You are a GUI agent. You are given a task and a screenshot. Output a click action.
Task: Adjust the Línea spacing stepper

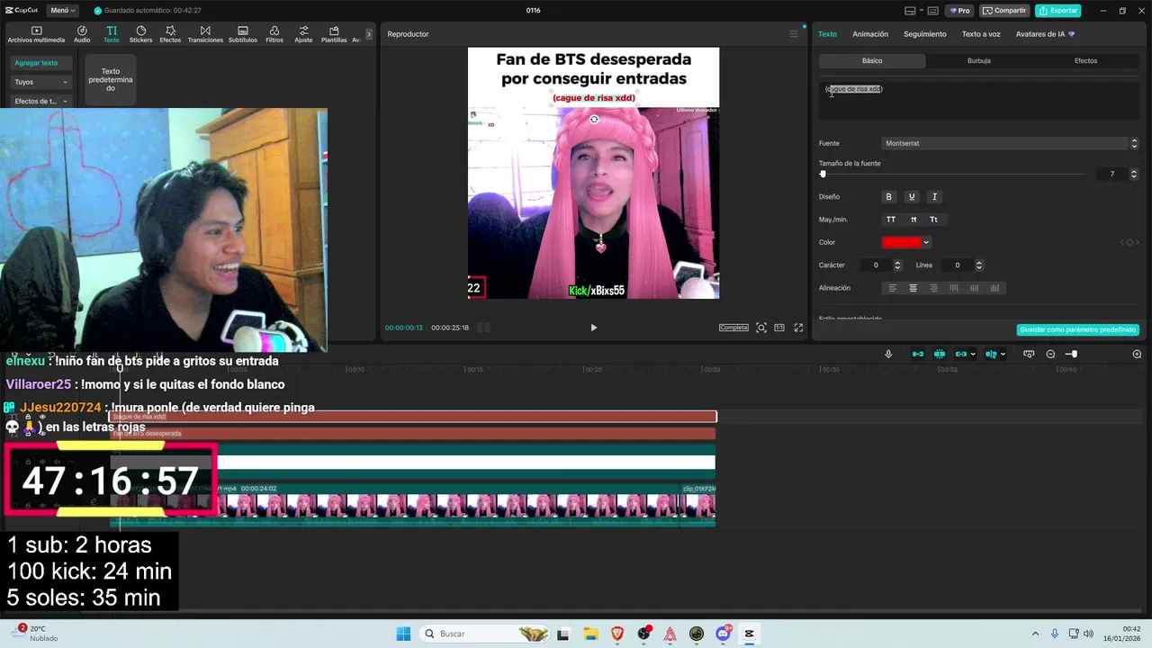coord(979,265)
